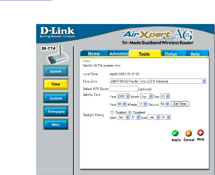Click the Cancel label text
This screenshot has width=215, height=175.
click(189, 140)
